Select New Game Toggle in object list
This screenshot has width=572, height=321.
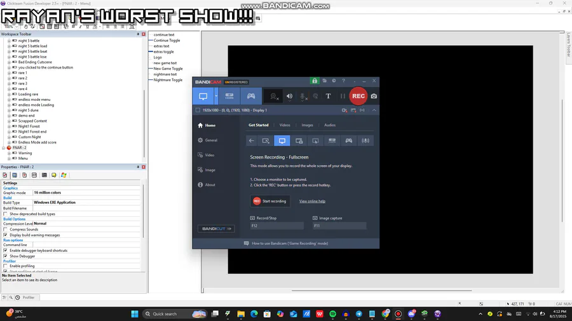[x=168, y=69]
